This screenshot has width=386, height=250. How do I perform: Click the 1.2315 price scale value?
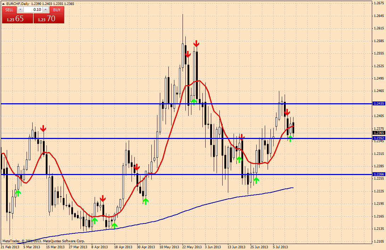379,153
